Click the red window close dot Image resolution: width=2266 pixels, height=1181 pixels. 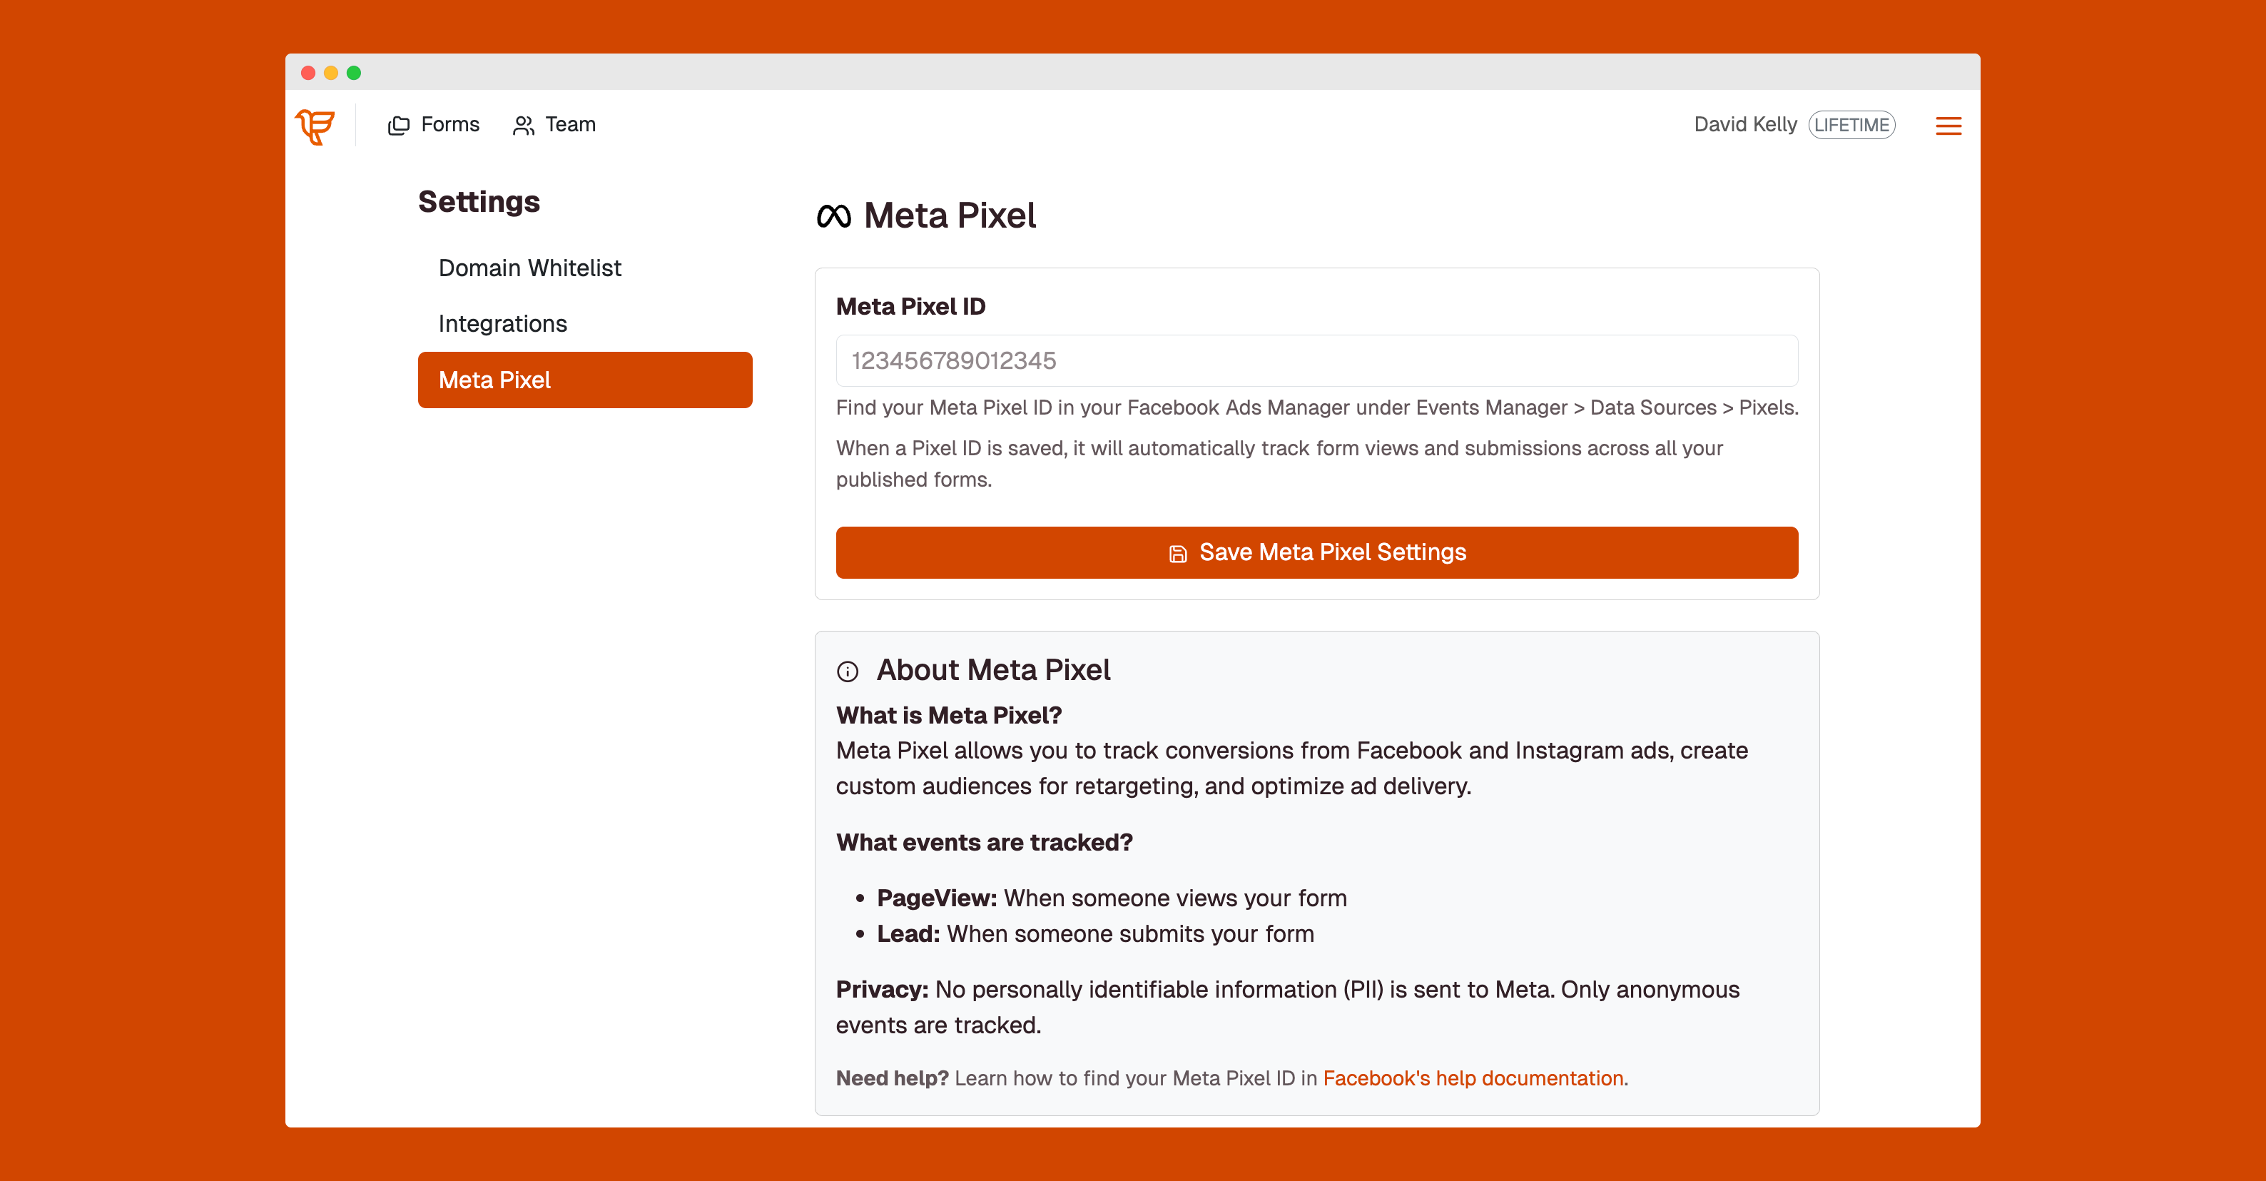coord(308,73)
